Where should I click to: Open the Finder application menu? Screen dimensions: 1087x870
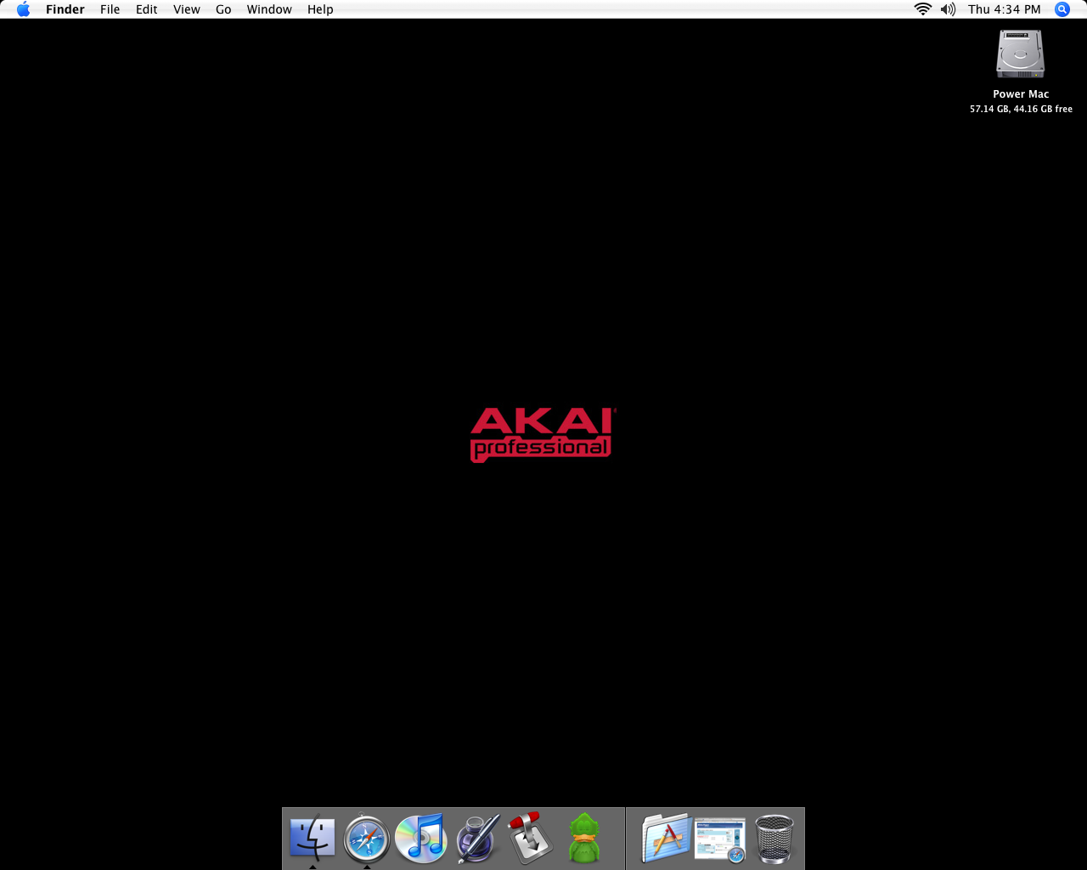65,9
